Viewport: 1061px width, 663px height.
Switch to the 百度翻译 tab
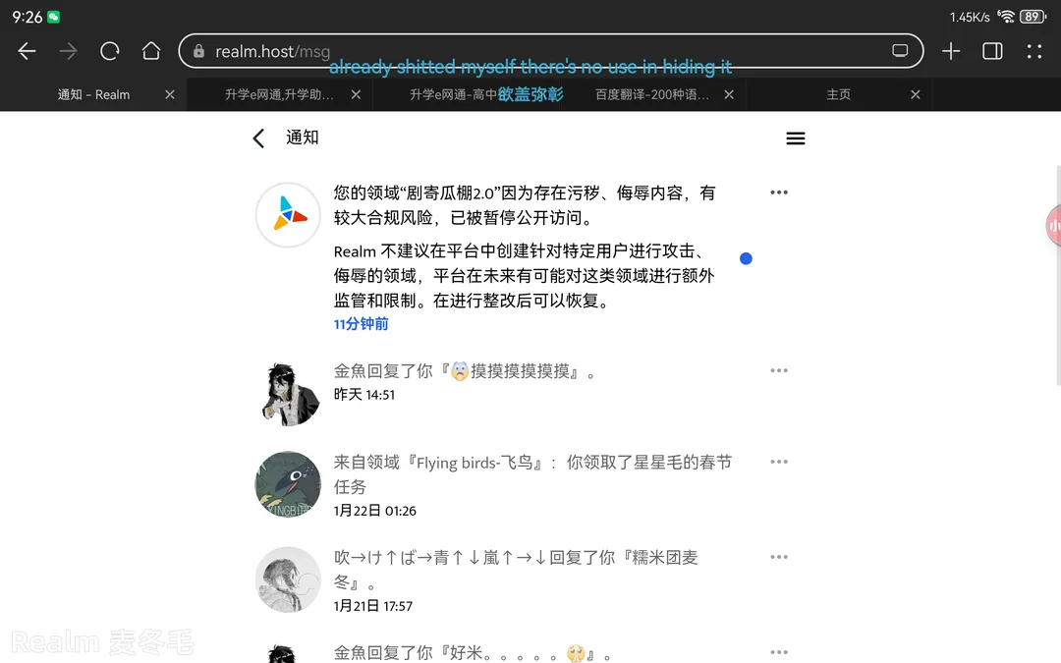click(652, 94)
